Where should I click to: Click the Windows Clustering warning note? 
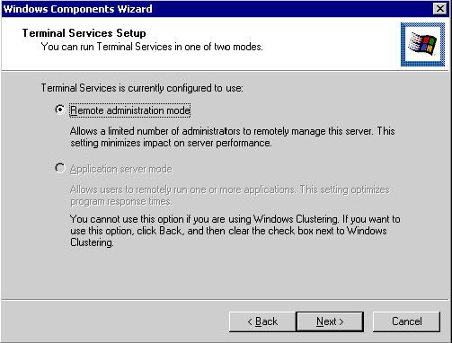point(235,231)
